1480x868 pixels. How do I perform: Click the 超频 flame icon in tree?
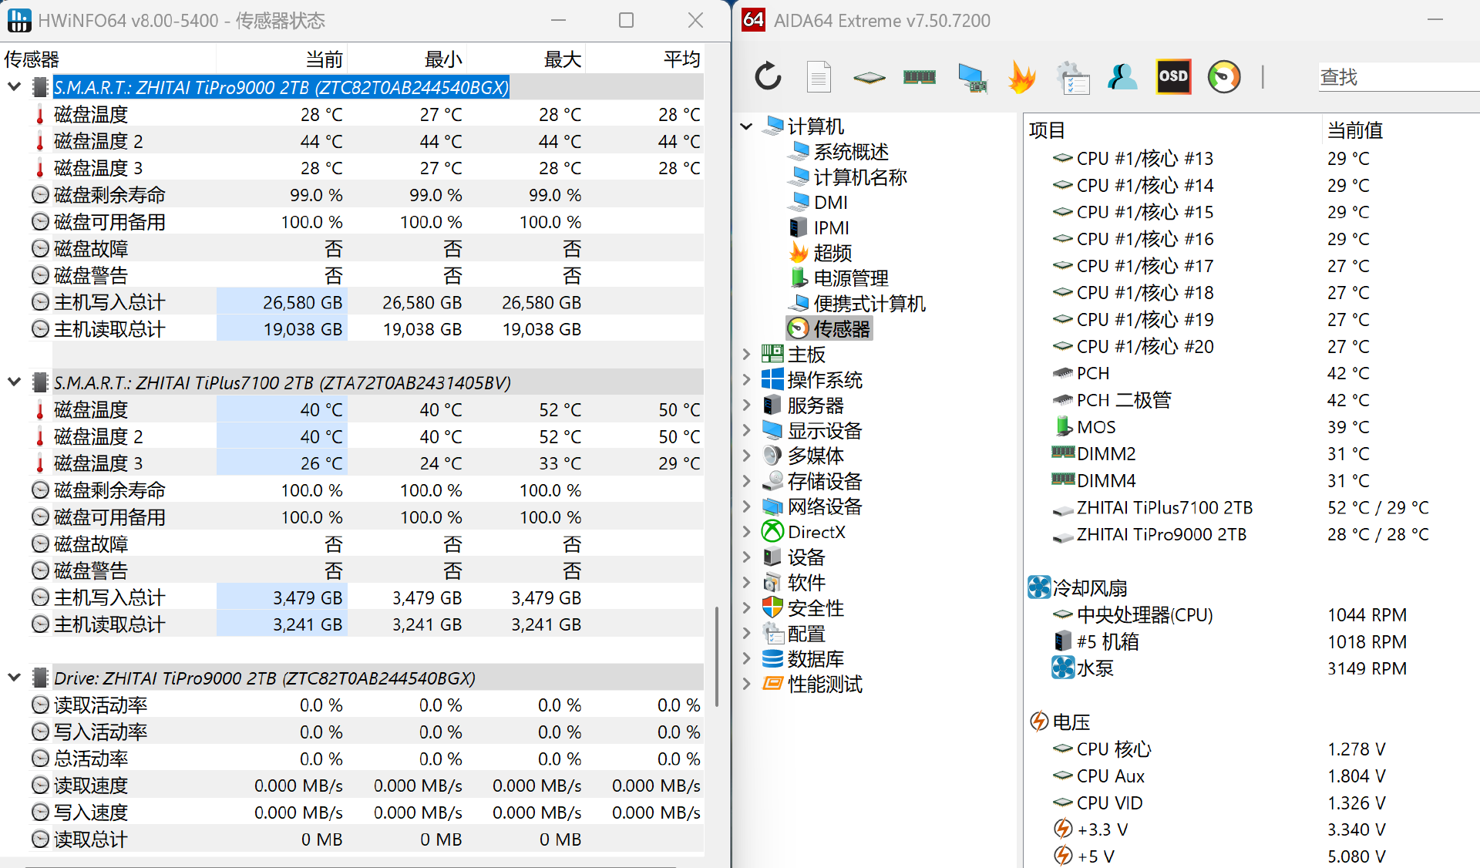tap(799, 252)
